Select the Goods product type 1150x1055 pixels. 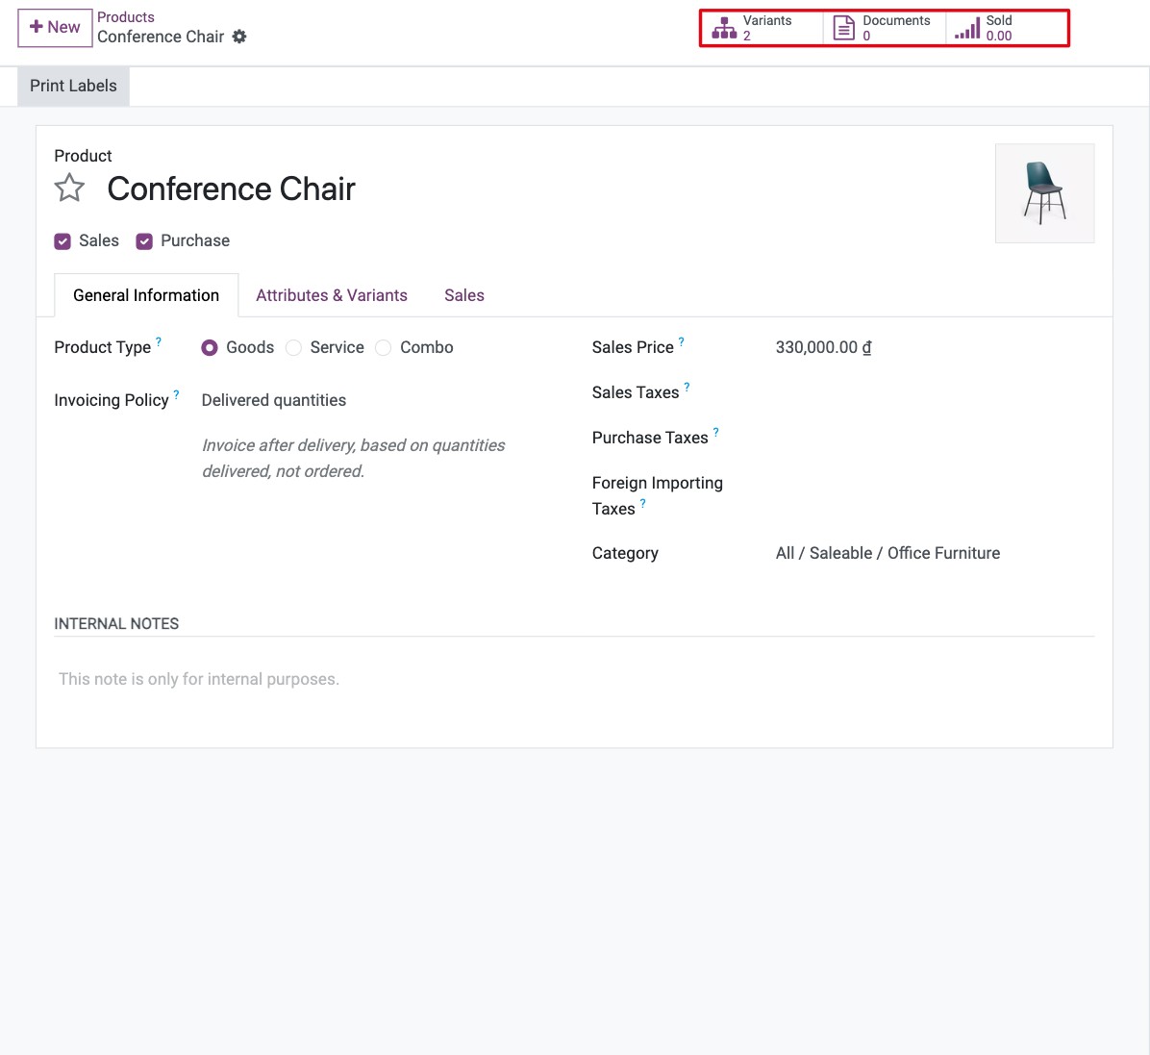tap(210, 348)
